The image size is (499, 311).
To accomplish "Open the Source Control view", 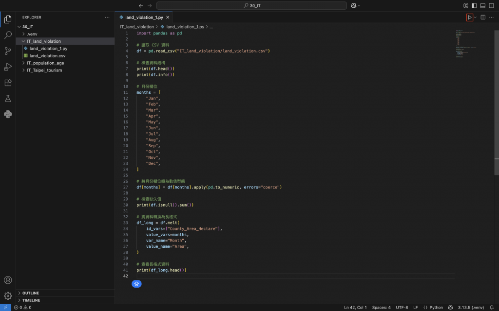I will (8, 51).
